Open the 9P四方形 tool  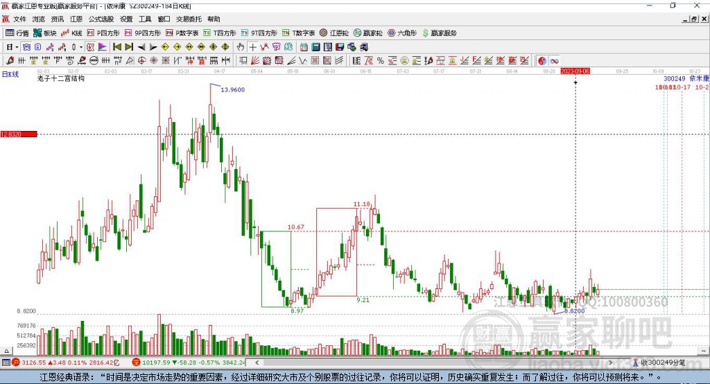[143, 33]
